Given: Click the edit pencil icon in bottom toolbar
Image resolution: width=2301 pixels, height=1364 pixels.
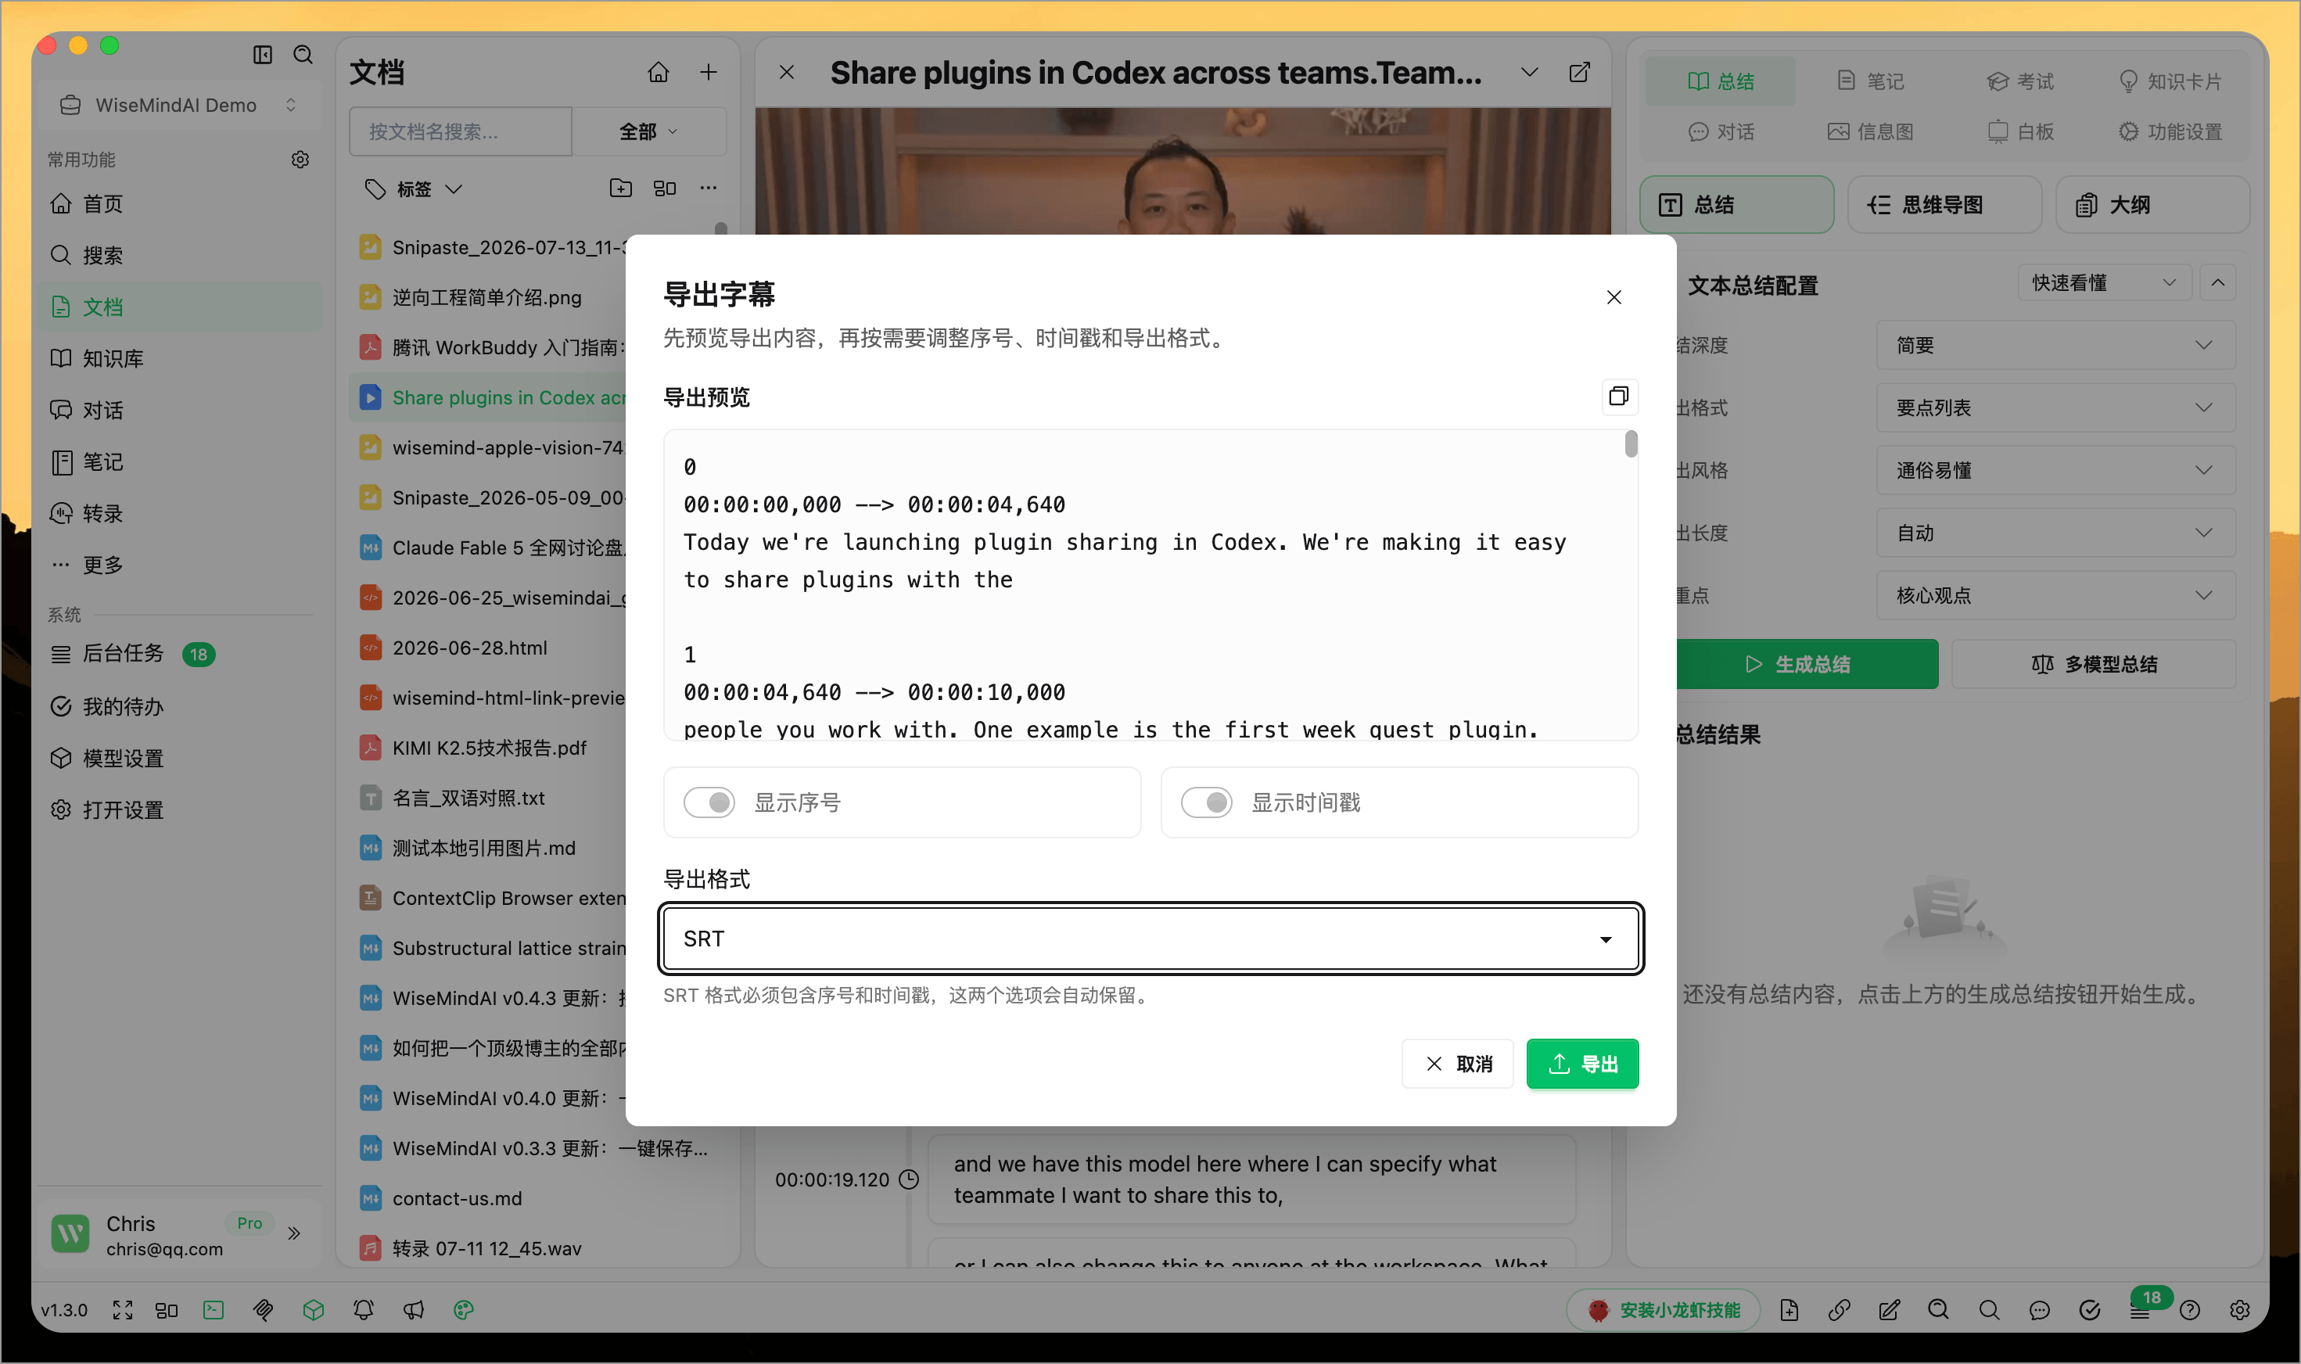Looking at the screenshot, I should click(1890, 1311).
